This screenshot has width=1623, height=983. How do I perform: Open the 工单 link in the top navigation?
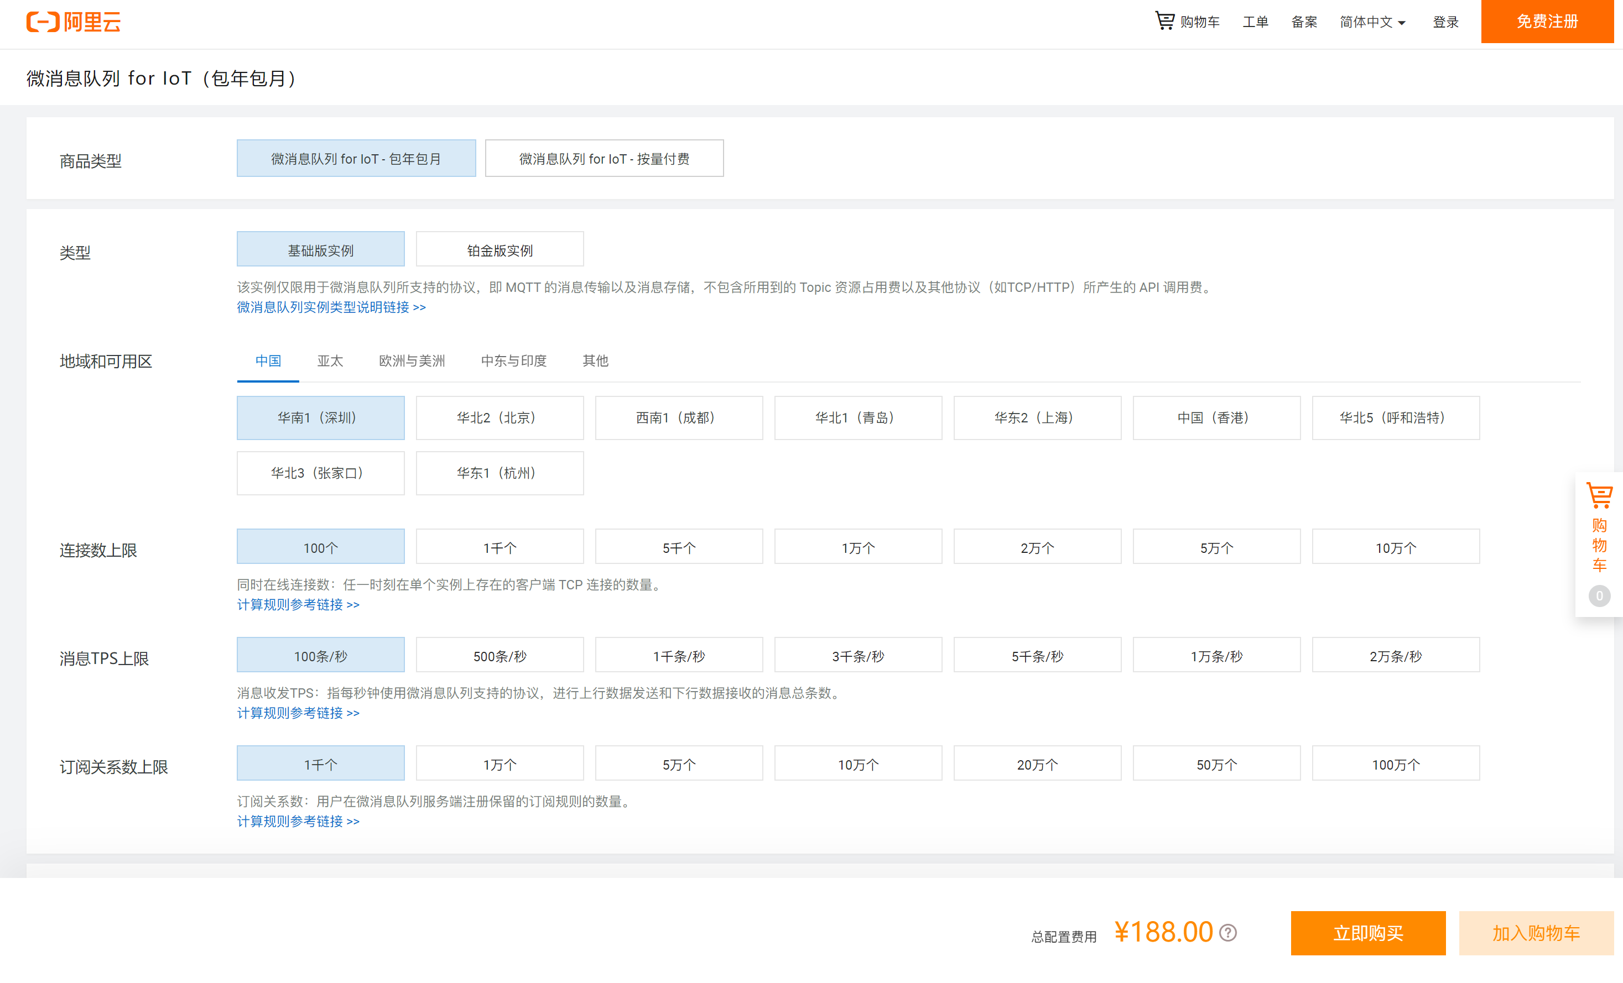[x=1255, y=22]
